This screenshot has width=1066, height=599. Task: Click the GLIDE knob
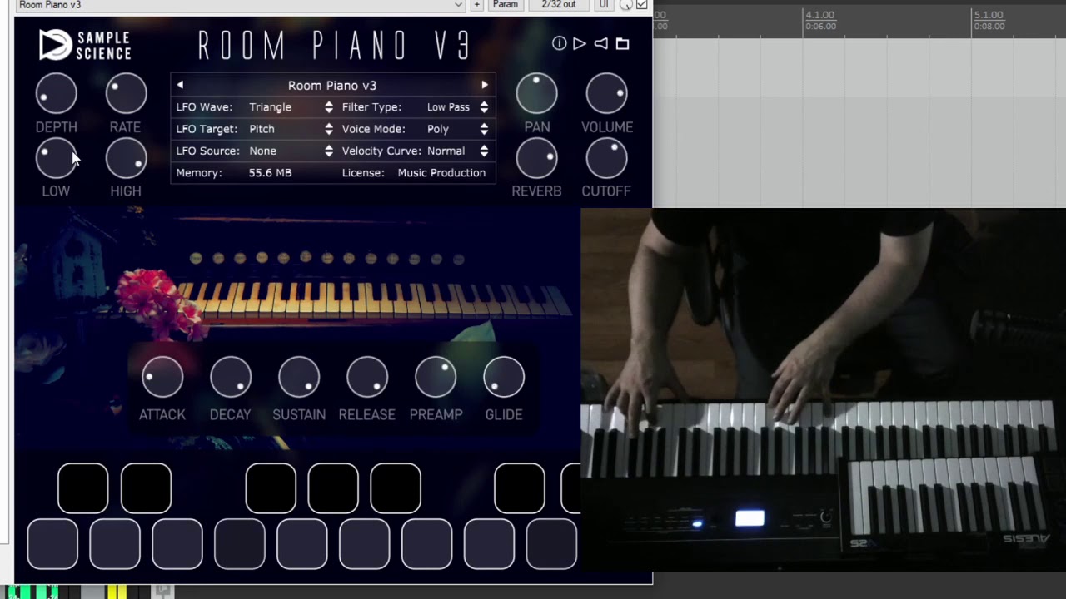click(x=504, y=378)
